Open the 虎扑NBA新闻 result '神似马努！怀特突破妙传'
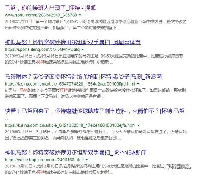 (76, 153)
